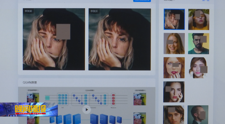Open the 修复后 after-repair image
The width and height of the screenshot is (225, 124).
[x=119, y=39]
